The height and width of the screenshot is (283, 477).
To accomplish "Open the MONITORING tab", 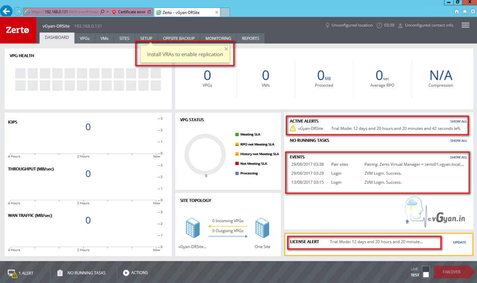I will 218,38.
